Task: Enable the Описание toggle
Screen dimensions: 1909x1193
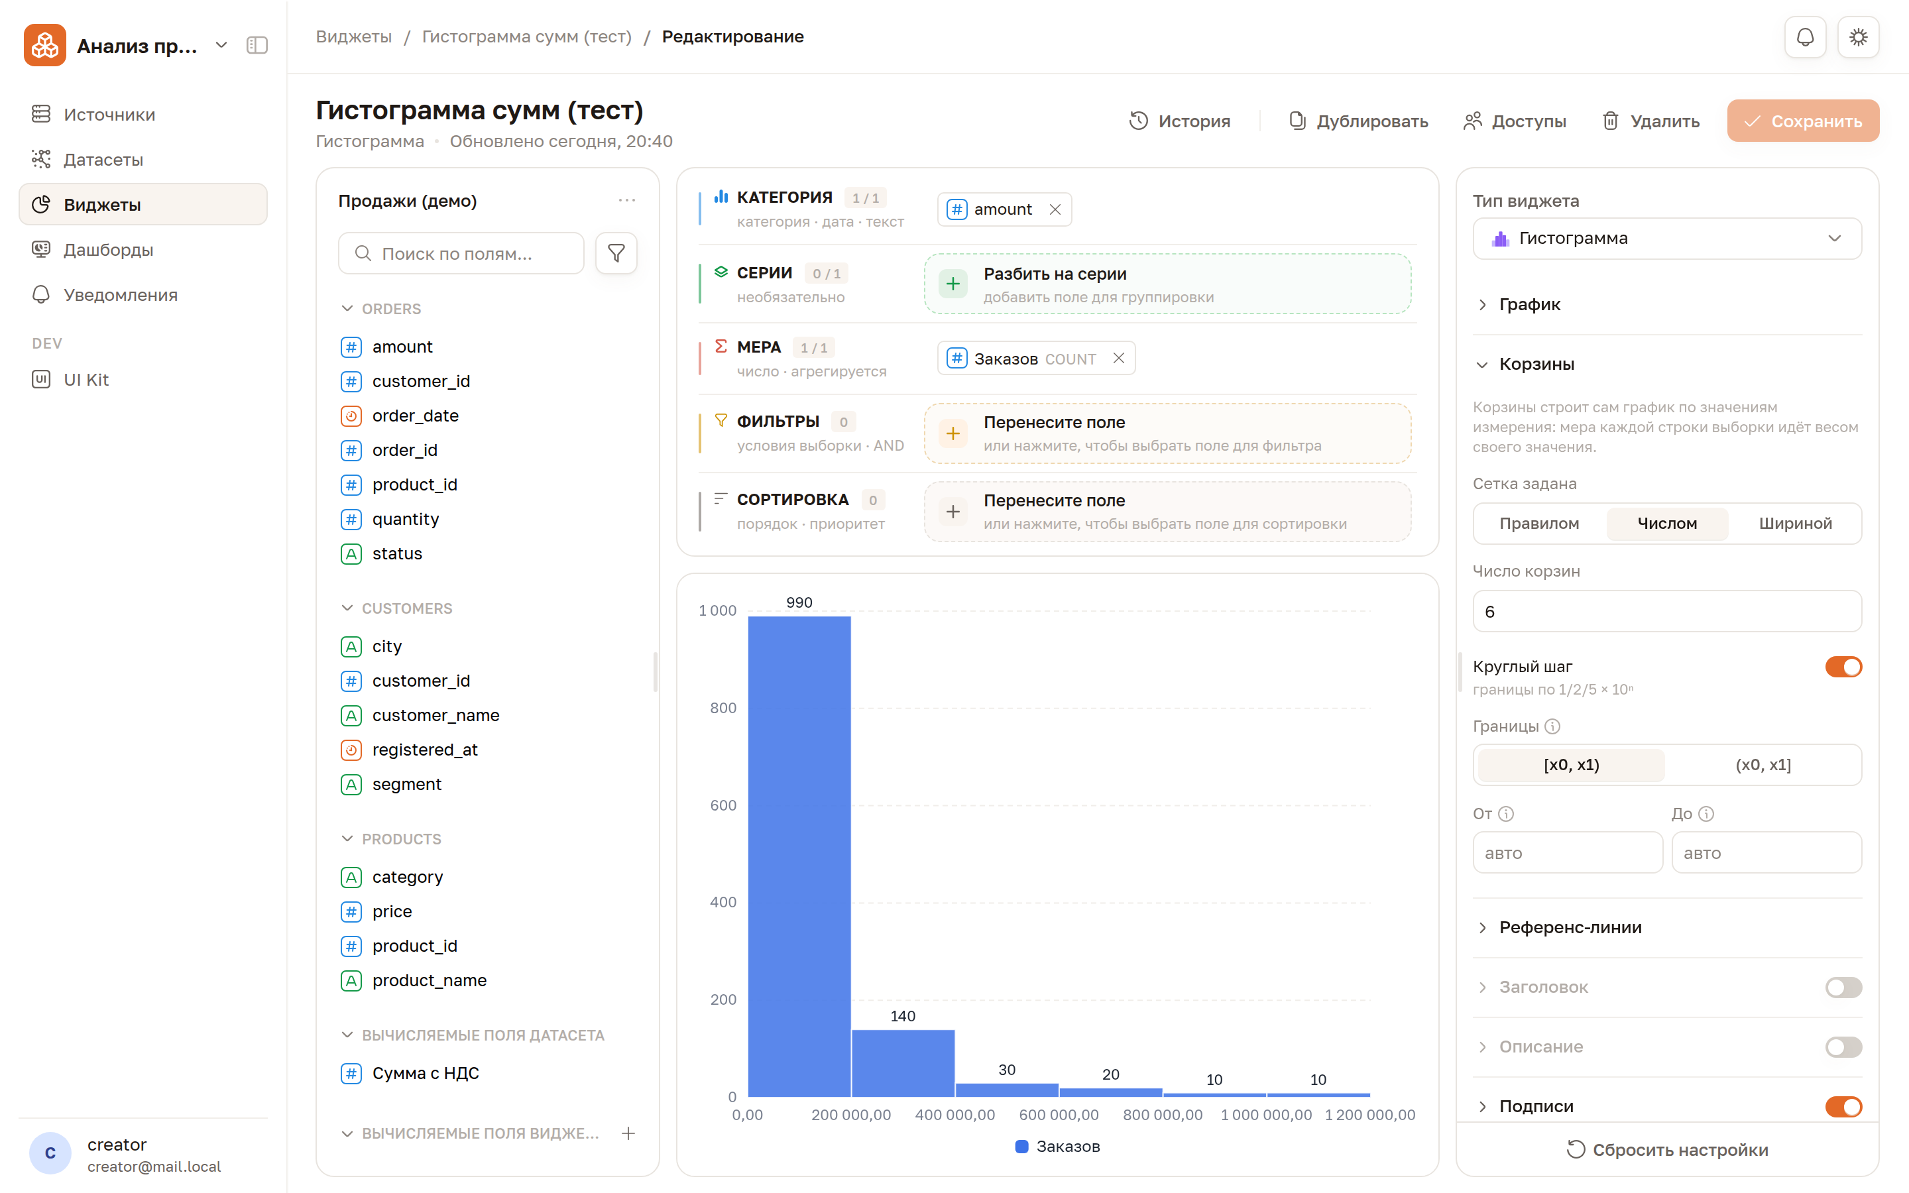Action: pyautogui.click(x=1843, y=1047)
